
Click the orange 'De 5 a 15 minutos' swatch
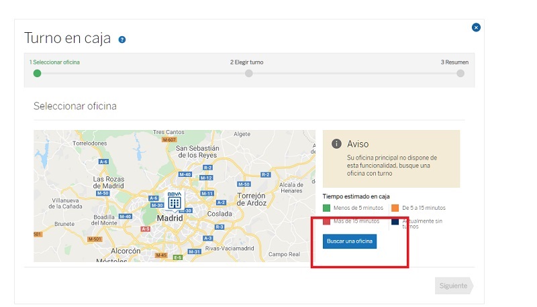point(395,208)
